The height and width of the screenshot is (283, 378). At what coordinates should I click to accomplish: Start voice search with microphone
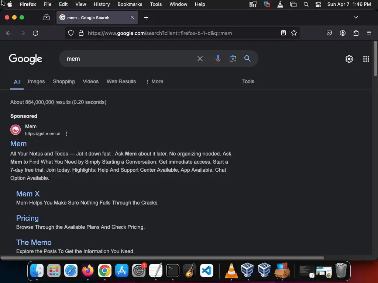point(218,59)
